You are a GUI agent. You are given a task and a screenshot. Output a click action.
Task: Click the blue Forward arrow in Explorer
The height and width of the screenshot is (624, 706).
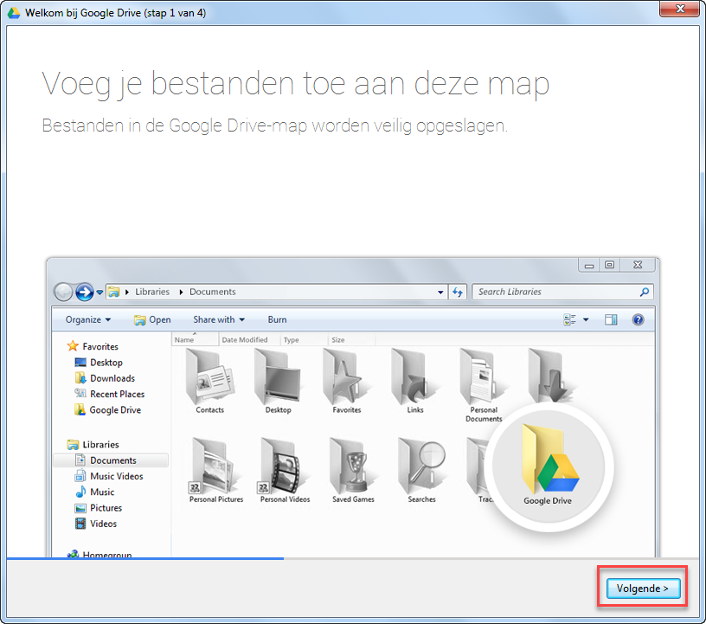click(84, 293)
